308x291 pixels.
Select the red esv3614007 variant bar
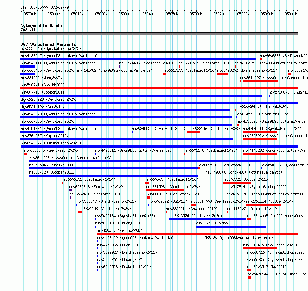pyautogui.click(x=260, y=81)
